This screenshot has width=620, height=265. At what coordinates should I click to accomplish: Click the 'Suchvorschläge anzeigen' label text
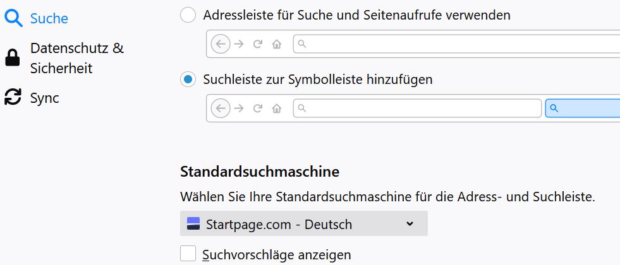277,255
